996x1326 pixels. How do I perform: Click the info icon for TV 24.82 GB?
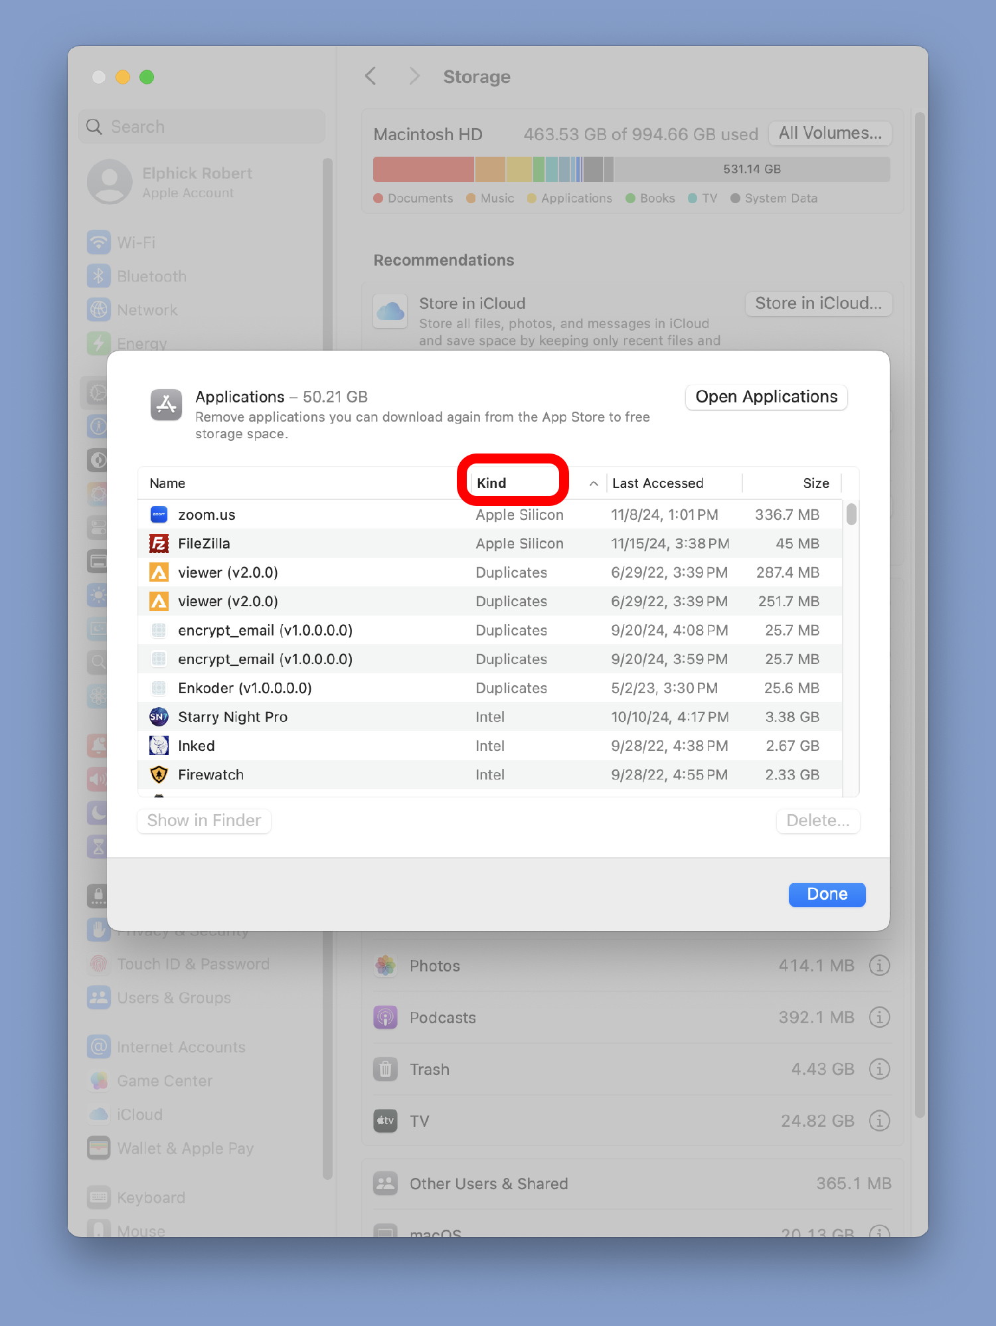pos(879,1121)
